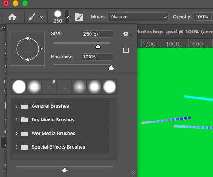This screenshot has width=213, height=177.
Task: Adjust the Size slider handle
Action: click(x=98, y=46)
